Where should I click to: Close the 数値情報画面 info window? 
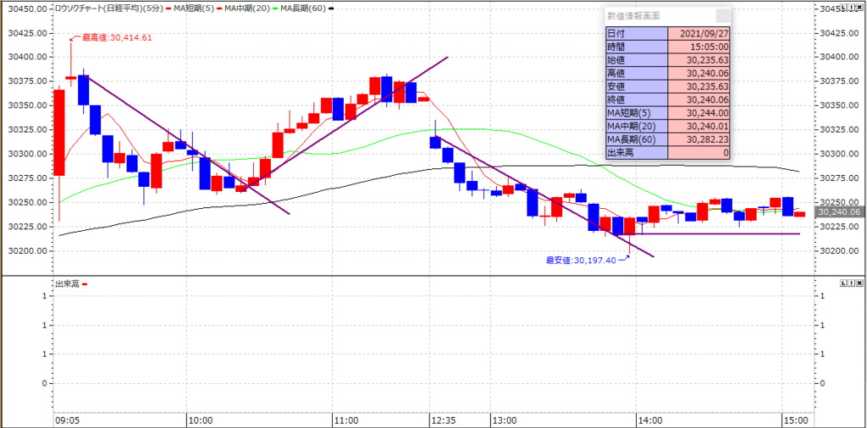[x=721, y=15]
